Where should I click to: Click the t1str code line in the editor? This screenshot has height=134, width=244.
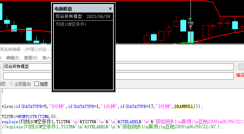point(102,107)
